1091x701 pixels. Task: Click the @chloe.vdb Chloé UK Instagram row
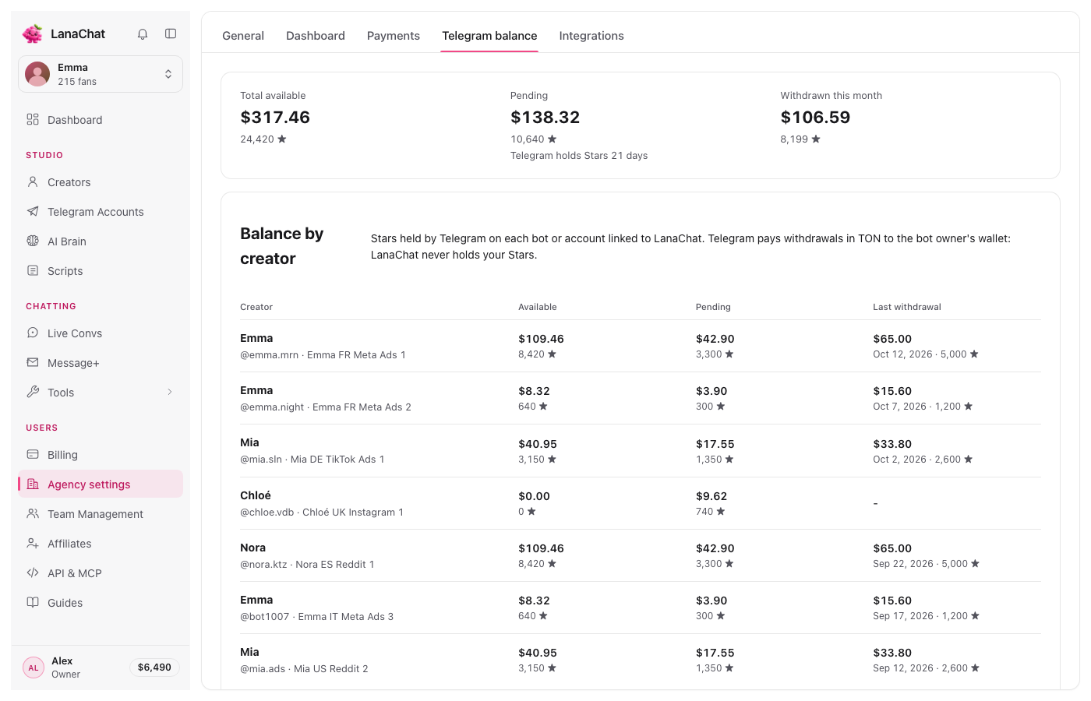coord(641,503)
